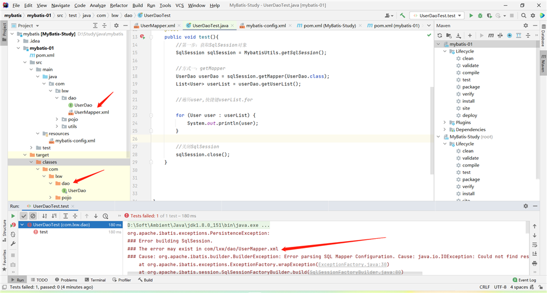This screenshot has height=293, width=547.
Task: Toggle Maven Skip Tests mode
Action: [x=509, y=35]
